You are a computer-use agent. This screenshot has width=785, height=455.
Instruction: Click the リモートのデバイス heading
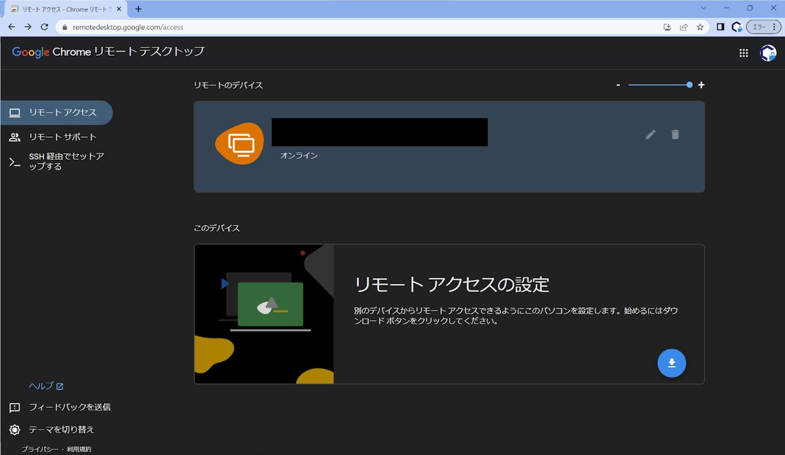[228, 85]
